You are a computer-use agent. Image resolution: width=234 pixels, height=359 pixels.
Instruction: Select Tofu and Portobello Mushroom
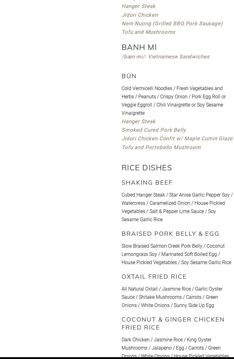click(161, 147)
